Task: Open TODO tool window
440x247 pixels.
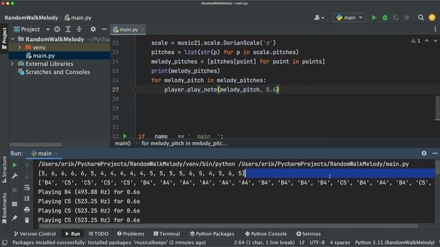Action: click(98, 234)
